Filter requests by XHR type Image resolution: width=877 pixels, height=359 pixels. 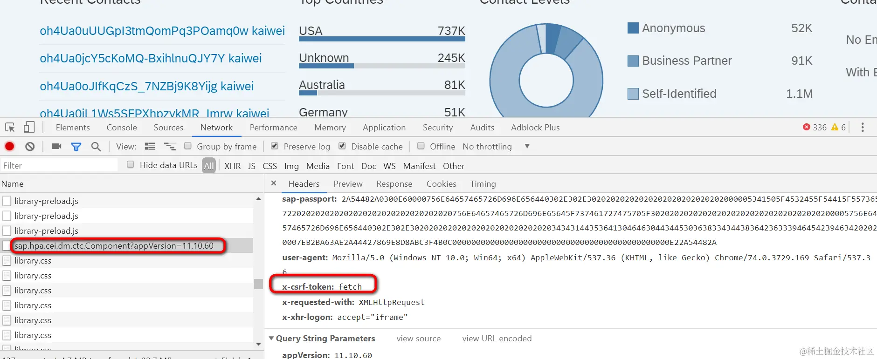pos(233,166)
